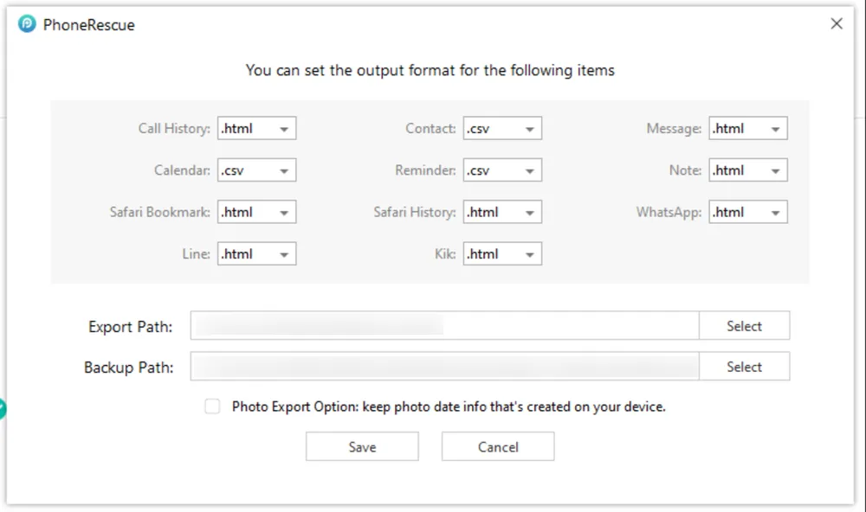
Task: Open the WhatsApp format dropdown
Action: coord(748,213)
